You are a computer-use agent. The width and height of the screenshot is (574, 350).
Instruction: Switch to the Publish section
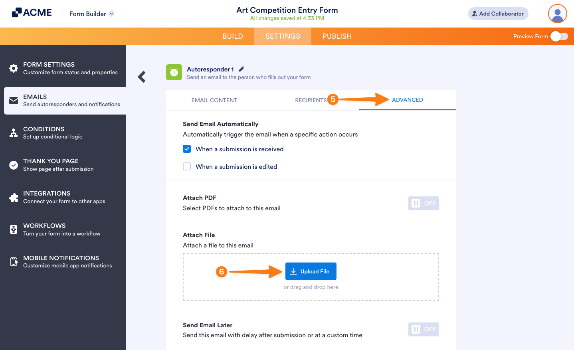pyautogui.click(x=337, y=36)
